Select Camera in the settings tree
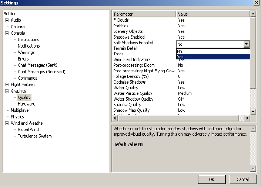 18,27
